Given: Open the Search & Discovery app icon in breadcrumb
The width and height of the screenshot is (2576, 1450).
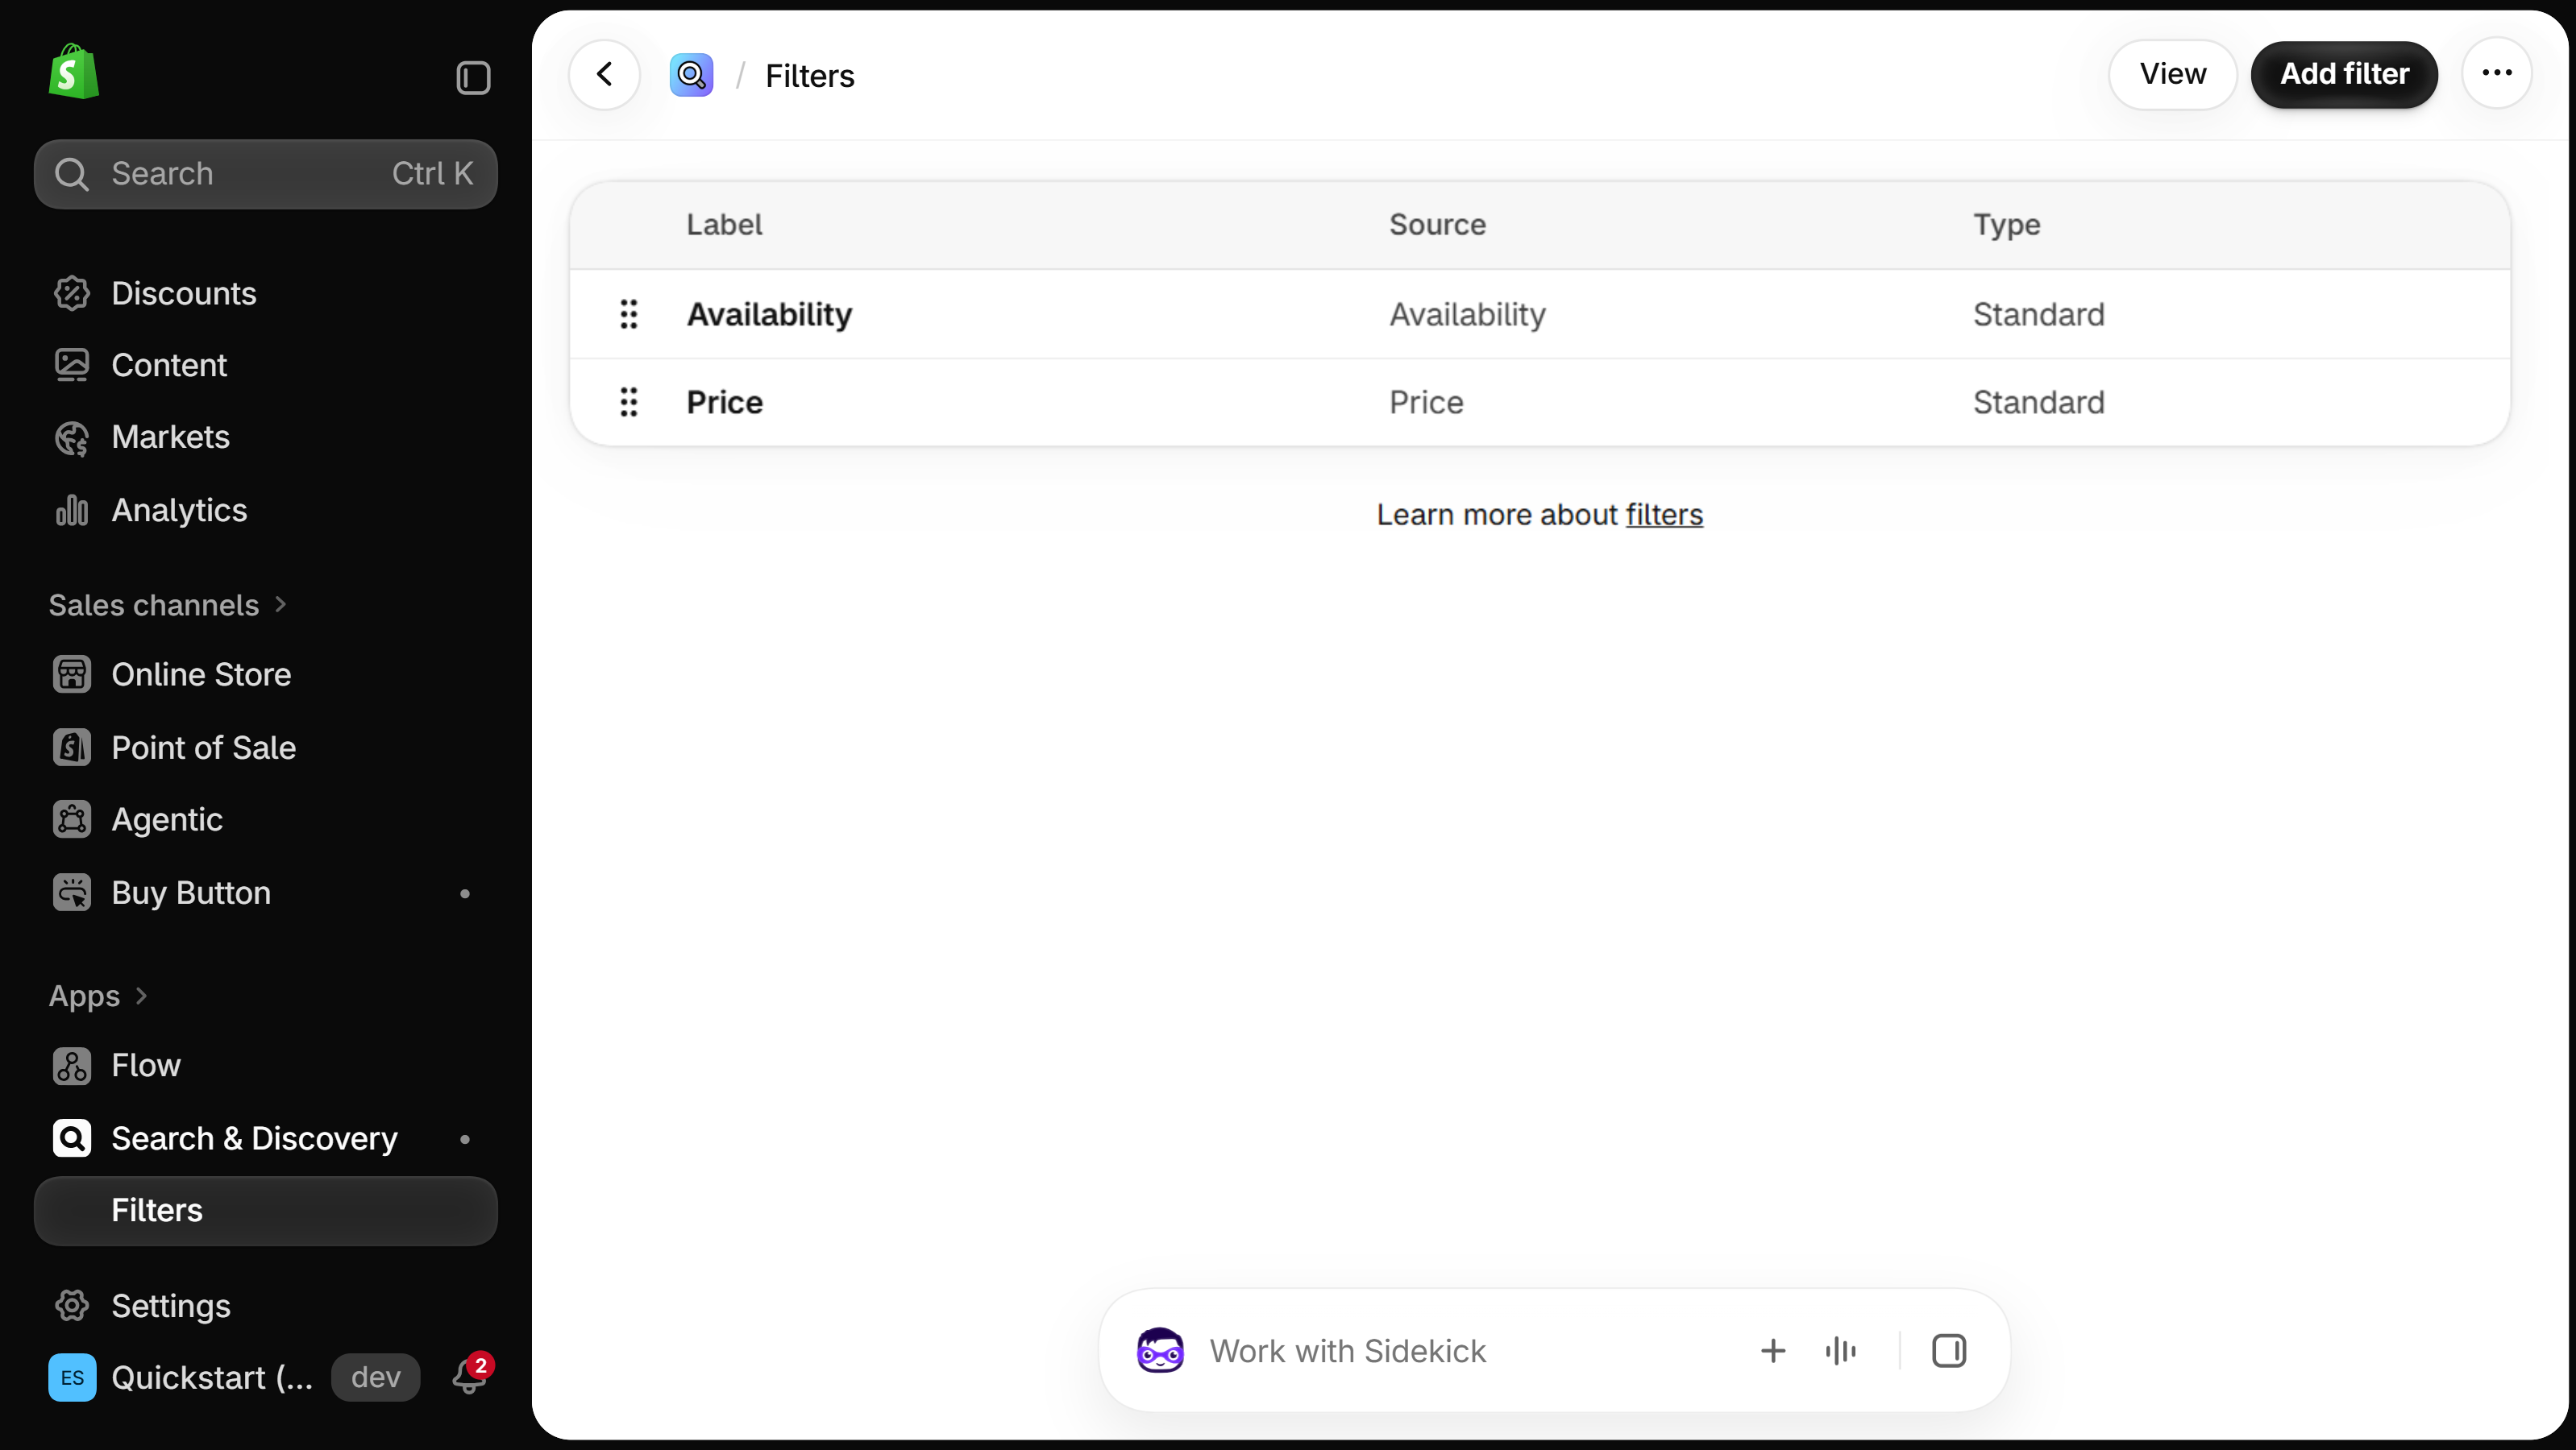Looking at the screenshot, I should [x=691, y=75].
